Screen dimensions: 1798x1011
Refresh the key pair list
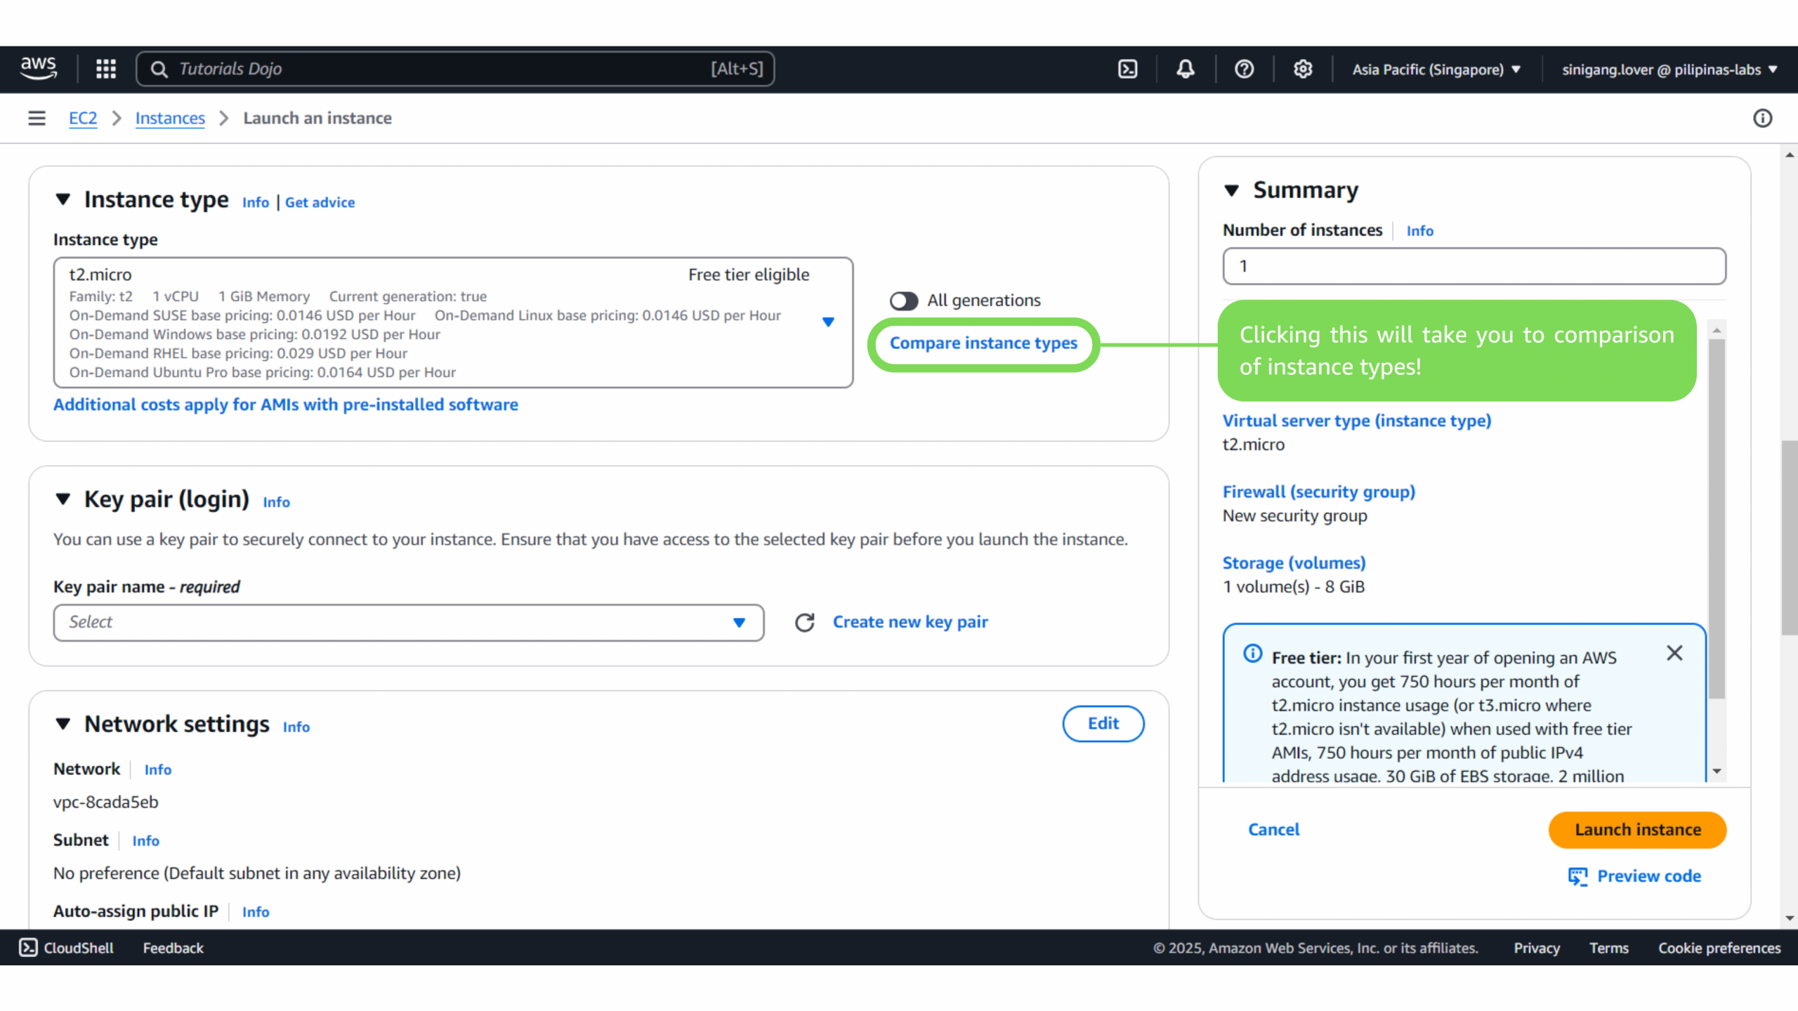[x=804, y=623]
